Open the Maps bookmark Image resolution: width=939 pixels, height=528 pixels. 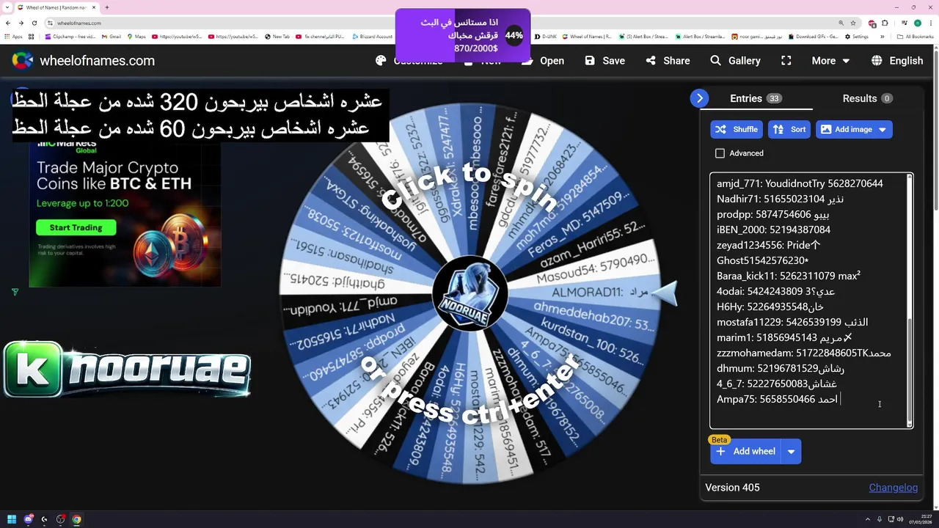pyautogui.click(x=136, y=37)
